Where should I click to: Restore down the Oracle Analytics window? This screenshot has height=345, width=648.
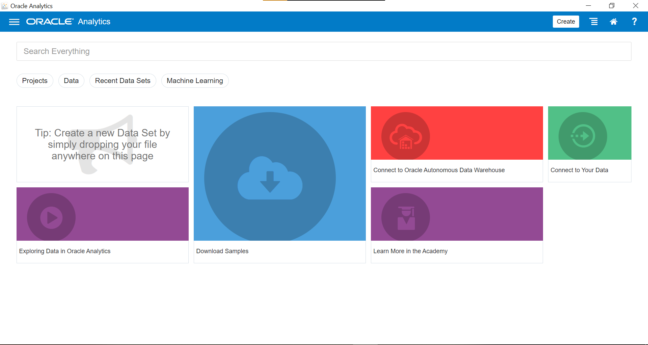[x=612, y=6]
